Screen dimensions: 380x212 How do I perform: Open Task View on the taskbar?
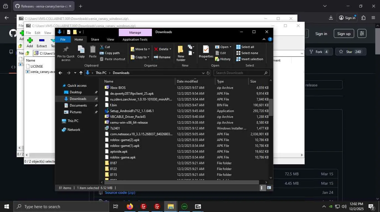pyautogui.click(x=116, y=206)
